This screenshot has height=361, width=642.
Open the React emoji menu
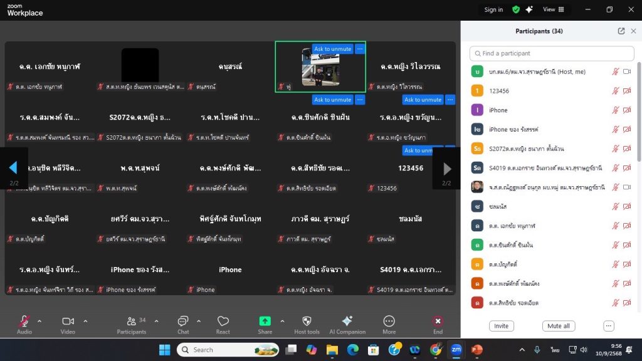coord(223,321)
